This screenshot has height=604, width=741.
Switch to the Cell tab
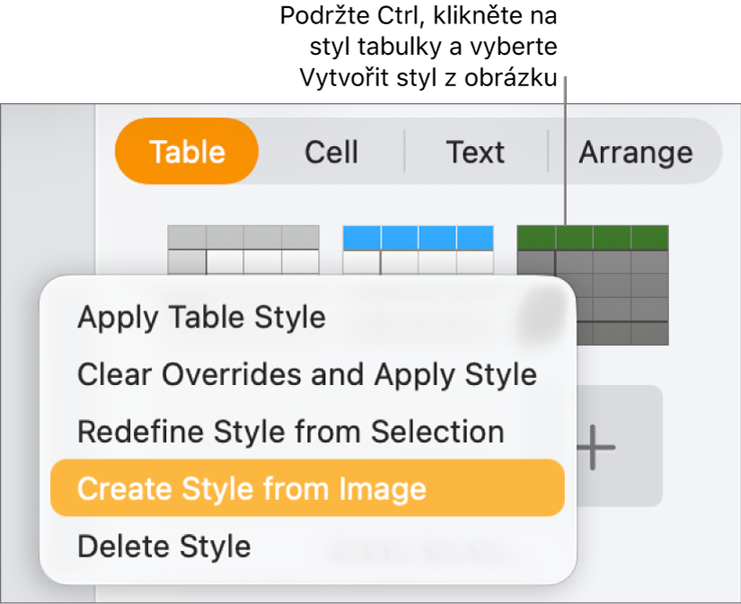coord(331,152)
